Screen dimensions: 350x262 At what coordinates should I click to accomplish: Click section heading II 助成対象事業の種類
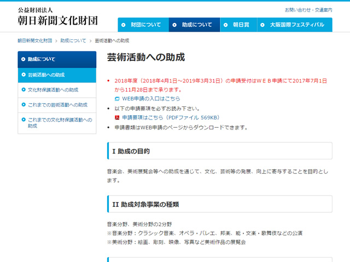pyautogui.click(x=220, y=204)
